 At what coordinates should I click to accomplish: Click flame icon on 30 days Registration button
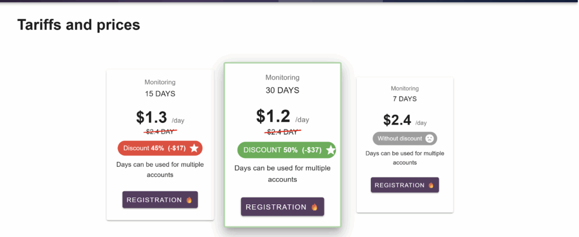pyautogui.click(x=314, y=207)
